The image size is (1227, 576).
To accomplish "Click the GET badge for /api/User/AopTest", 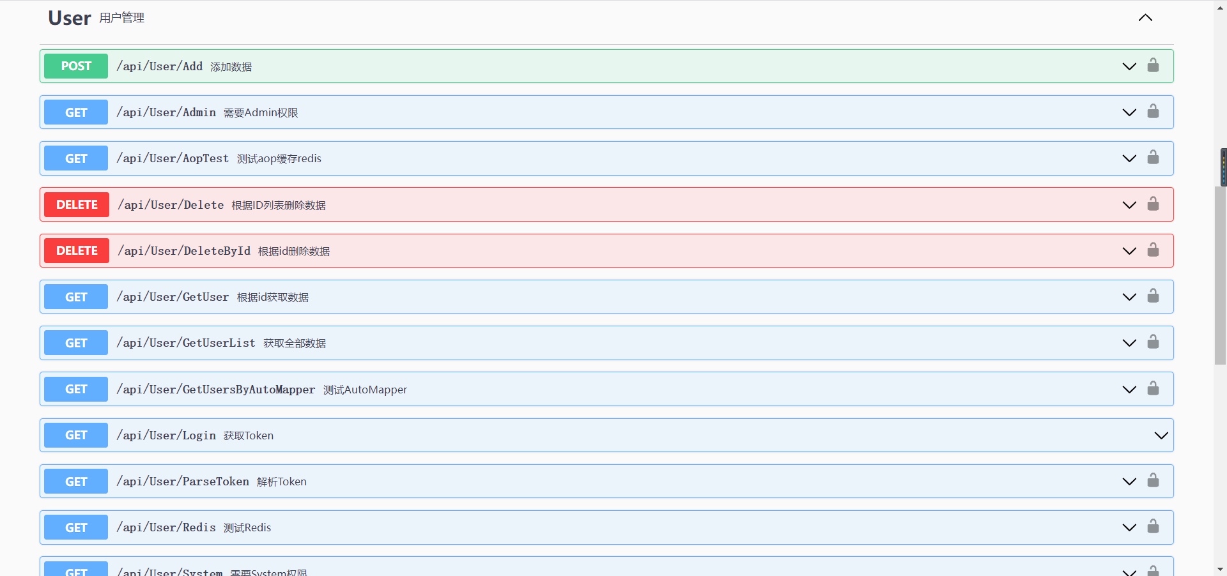I will click(x=76, y=158).
